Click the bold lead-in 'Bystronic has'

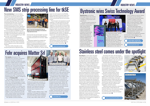coord(83,15)
